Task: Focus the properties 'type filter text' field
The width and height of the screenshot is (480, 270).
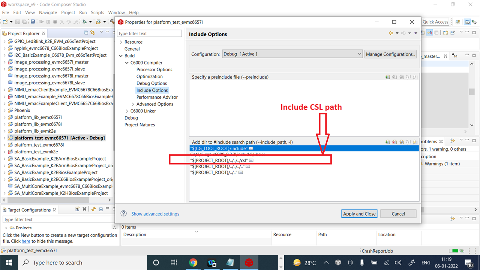Action: click(150, 33)
